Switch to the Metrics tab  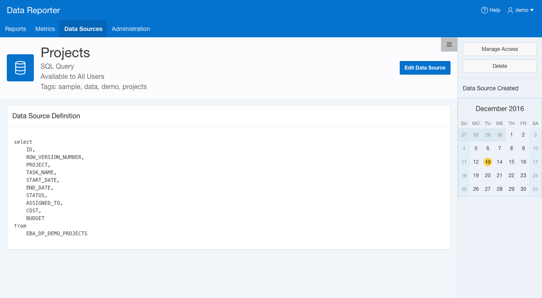pos(45,29)
